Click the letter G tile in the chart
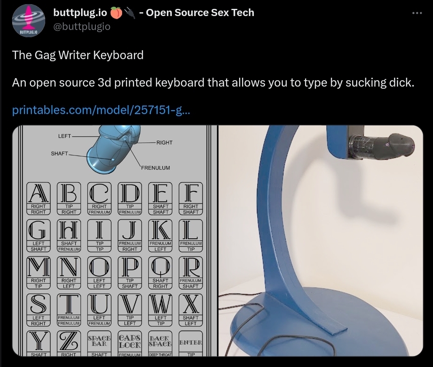Image resolution: width=433 pixels, height=367 pixels. point(38,236)
